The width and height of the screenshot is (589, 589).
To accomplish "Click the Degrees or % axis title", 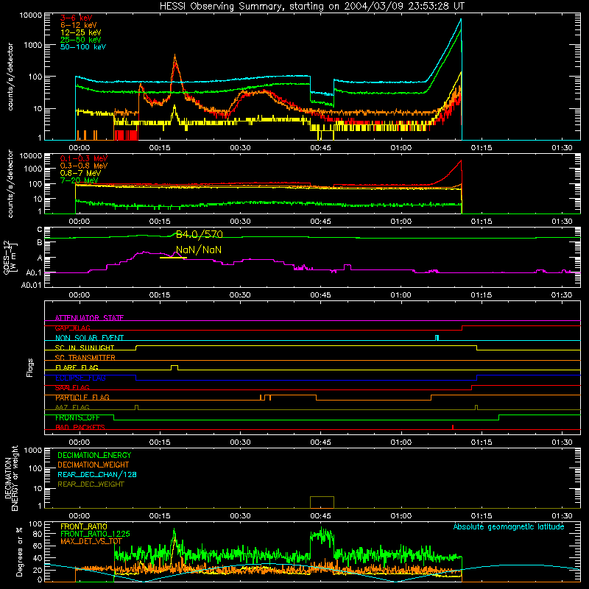I will (19, 551).
